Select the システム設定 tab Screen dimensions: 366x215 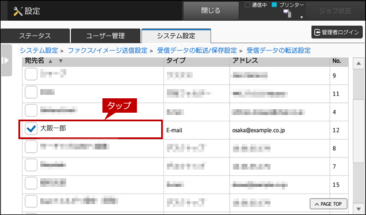point(176,36)
